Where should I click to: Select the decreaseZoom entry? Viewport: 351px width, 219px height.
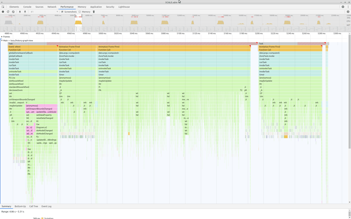33,90
